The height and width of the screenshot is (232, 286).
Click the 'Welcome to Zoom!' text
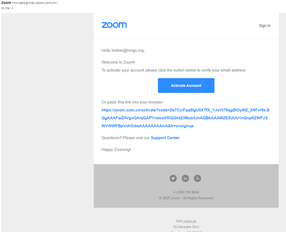pyautogui.click(x=118, y=62)
